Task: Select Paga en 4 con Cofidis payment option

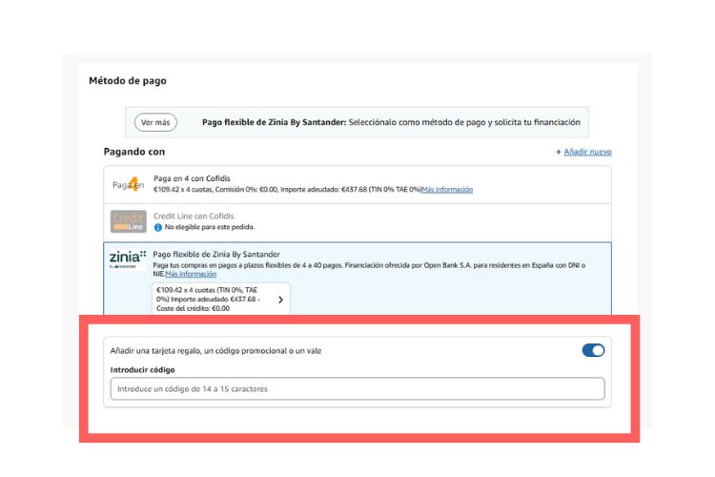Action: 192,178
